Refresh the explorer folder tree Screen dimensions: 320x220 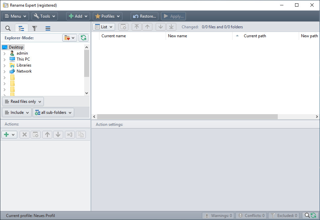click(83, 38)
